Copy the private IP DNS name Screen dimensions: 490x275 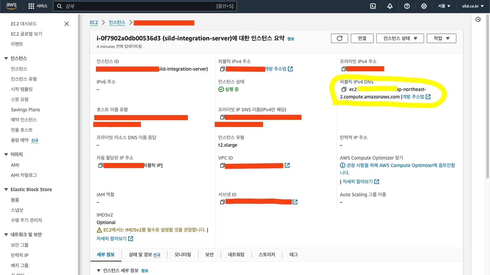pyautogui.click(x=223, y=117)
